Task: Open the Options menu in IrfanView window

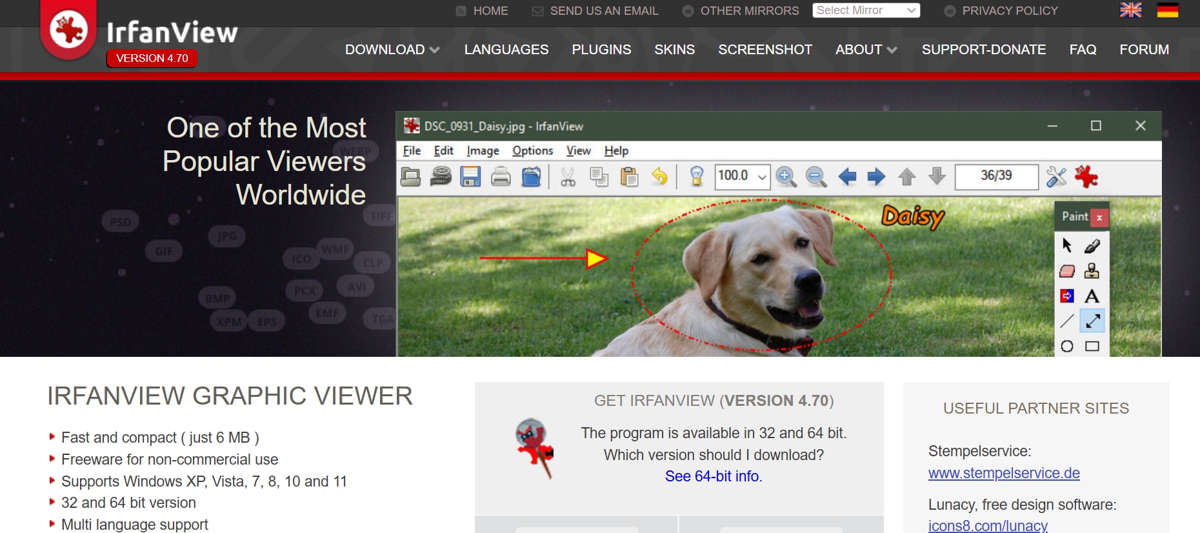Action: tap(533, 150)
